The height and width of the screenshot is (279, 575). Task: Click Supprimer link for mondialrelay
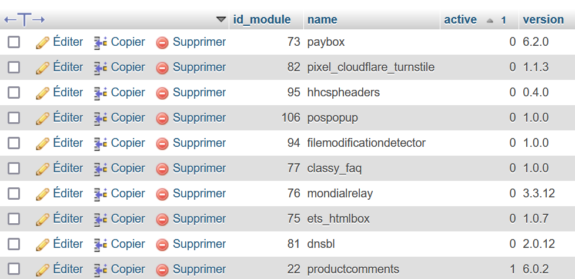(x=199, y=193)
